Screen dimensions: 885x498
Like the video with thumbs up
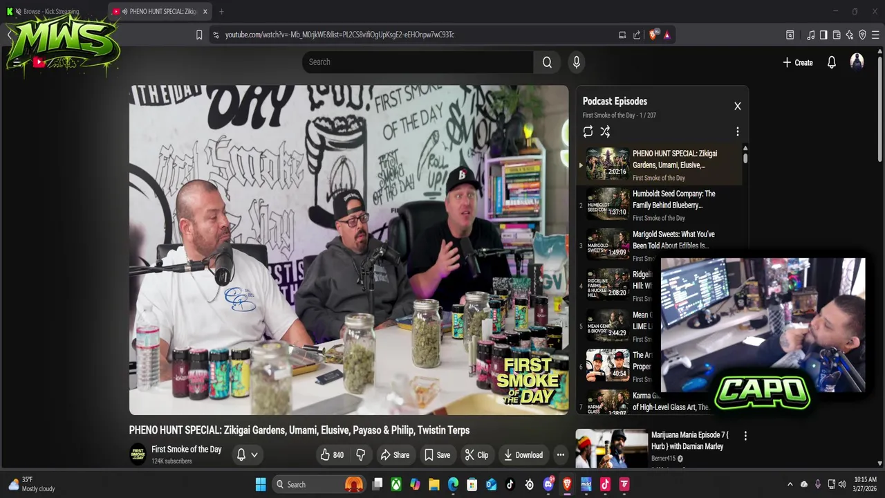click(332, 455)
